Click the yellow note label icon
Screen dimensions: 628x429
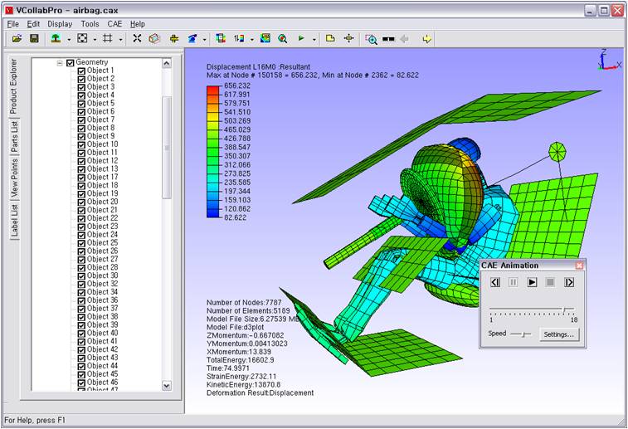click(330, 38)
